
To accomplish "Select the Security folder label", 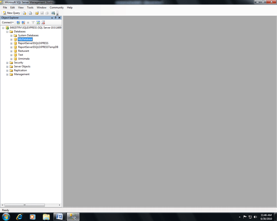I will [x=19, y=62].
